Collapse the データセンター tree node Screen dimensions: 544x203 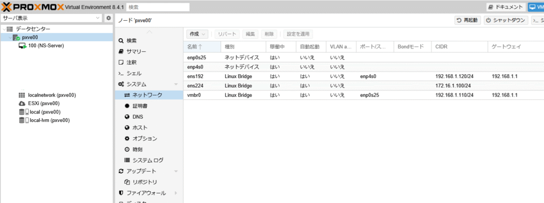[x=4, y=29]
